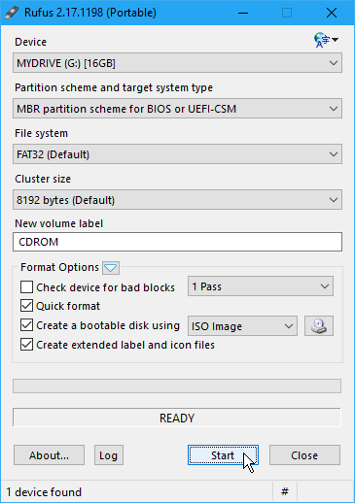The width and height of the screenshot is (355, 503).
Task: Collapse the Format Options advanced arrow
Action: click(111, 268)
